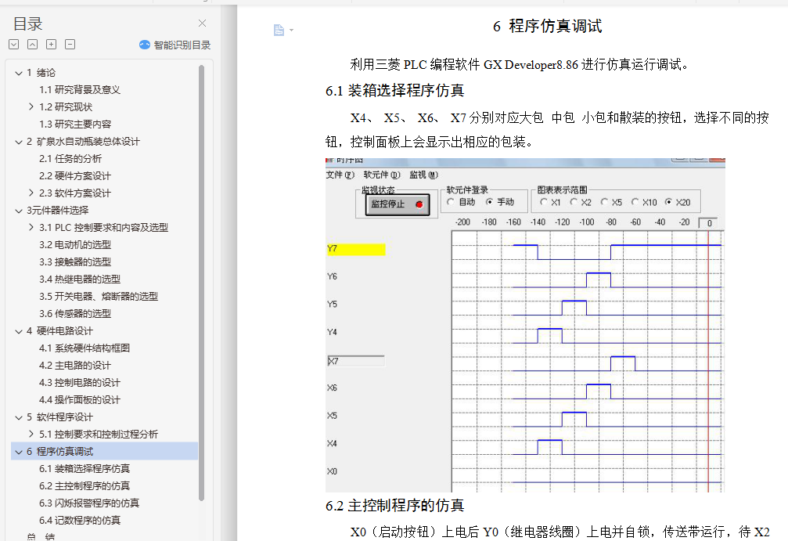
Task: Select 4.1 系统硬件结构框图
Action: coord(85,348)
